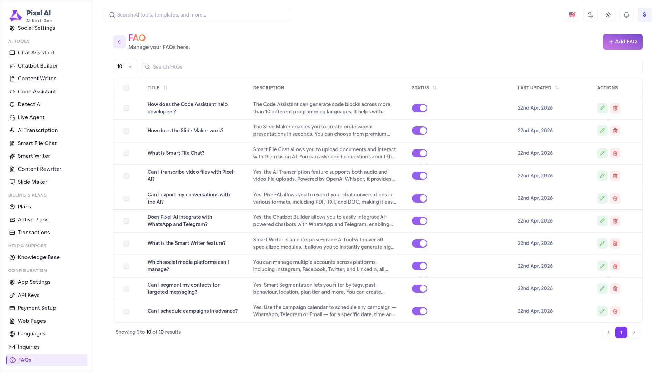Edit the Smart Writer feature FAQ
The height and width of the screenshot is (372, 662).
(602, 244)
